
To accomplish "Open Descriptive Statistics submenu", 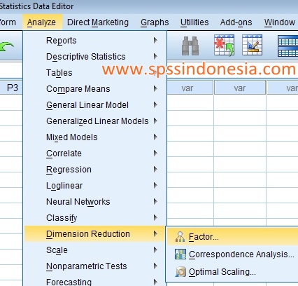I will 95,57.
